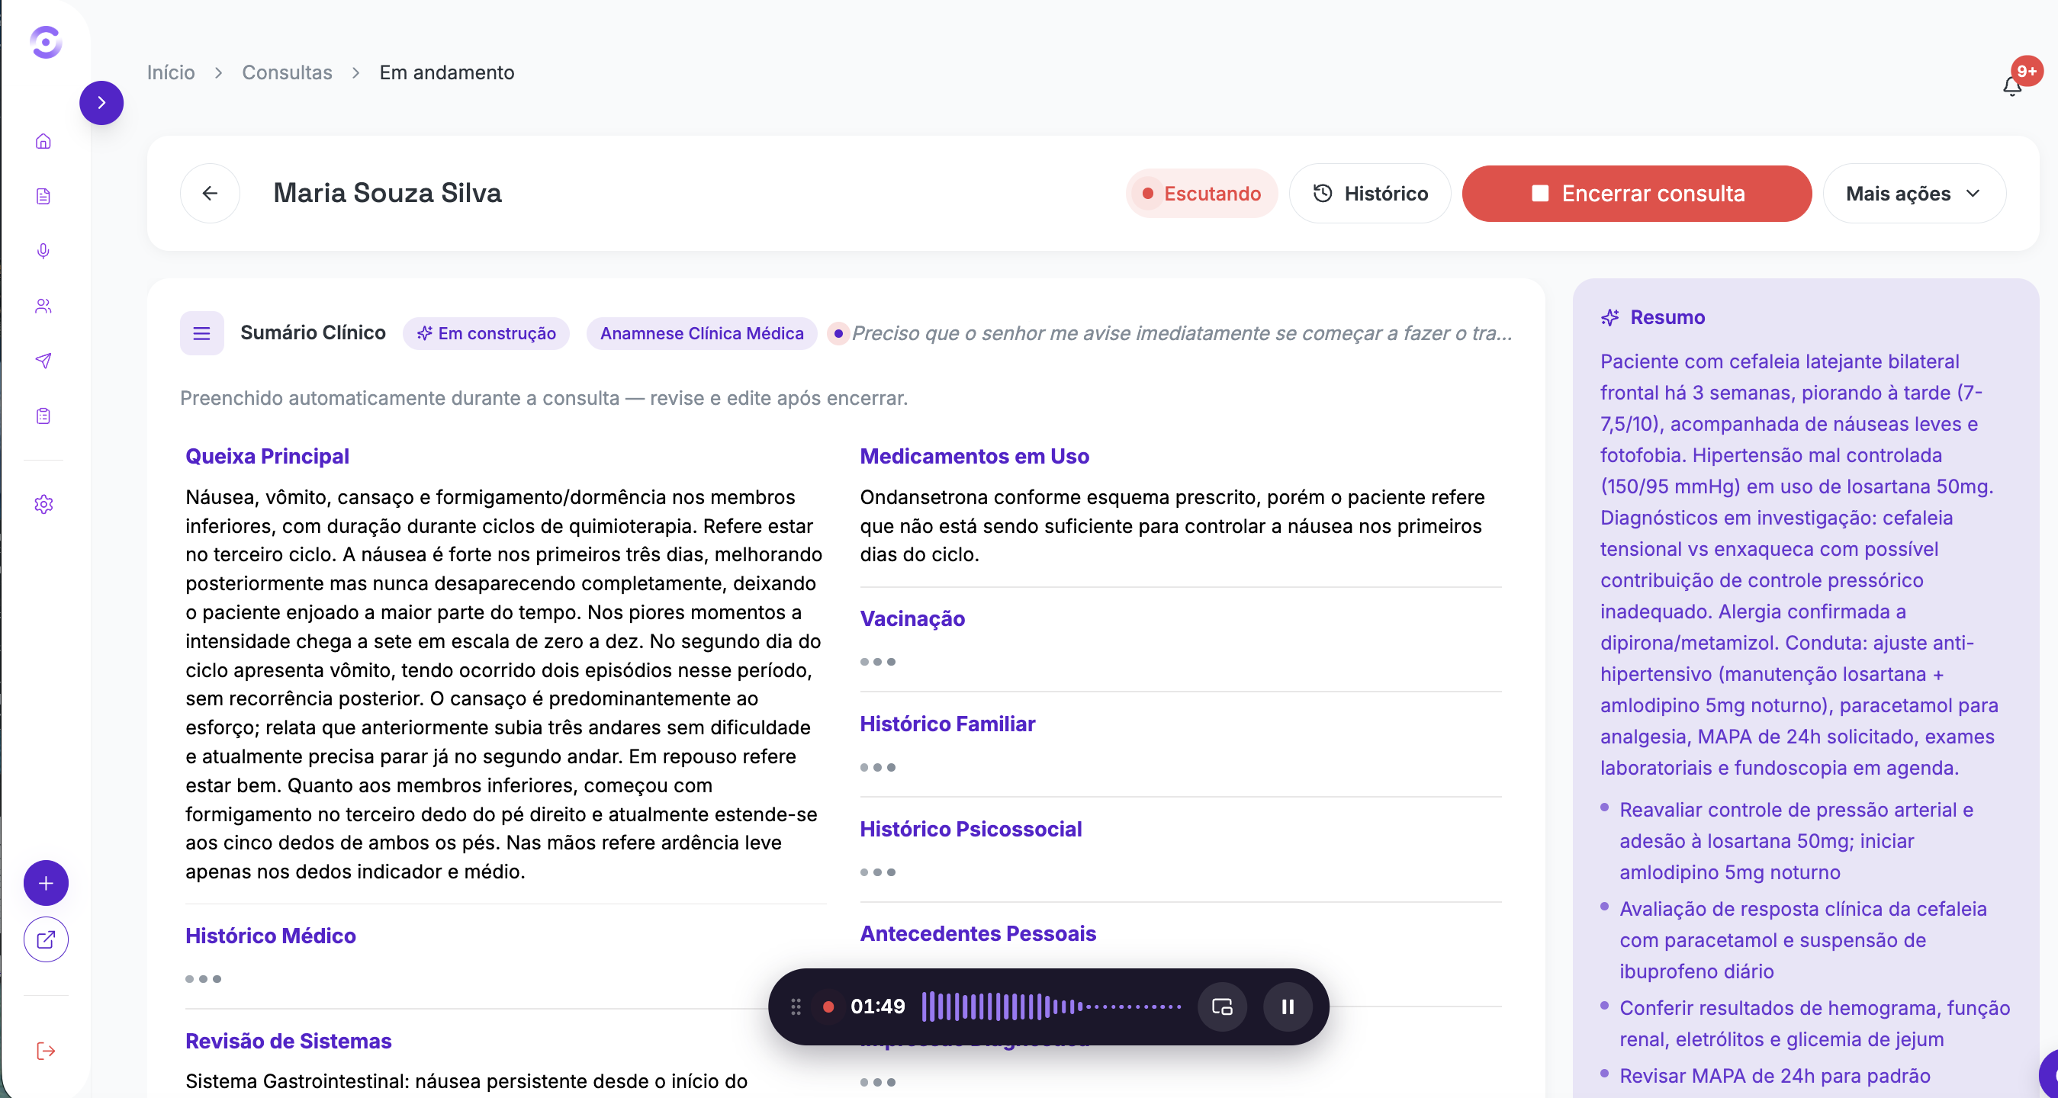Viewport: 2058px width, 1098px height.
Task: Click the Histórico Familiar heading
Action: click(x=947, y=724)
